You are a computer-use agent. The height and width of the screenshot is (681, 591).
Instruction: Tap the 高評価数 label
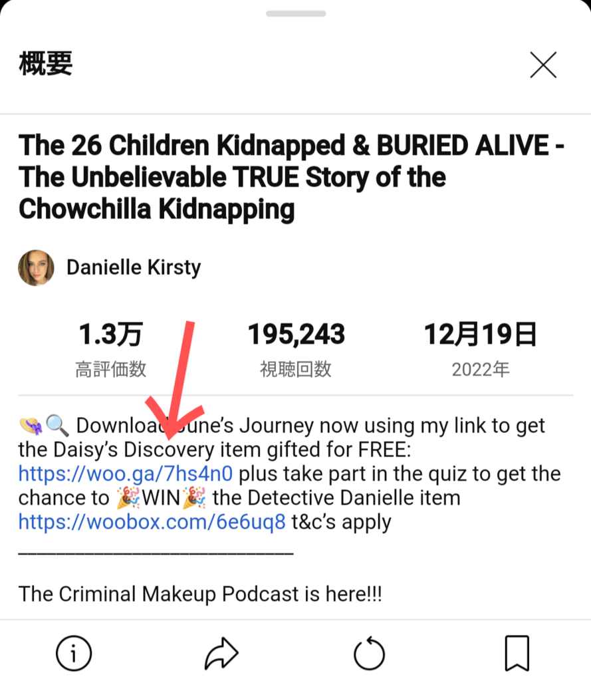point(110,370)
